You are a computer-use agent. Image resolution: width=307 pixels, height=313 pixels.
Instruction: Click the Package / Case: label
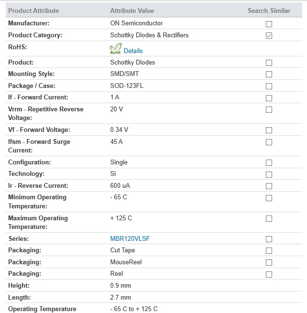(x=32, y=86)
